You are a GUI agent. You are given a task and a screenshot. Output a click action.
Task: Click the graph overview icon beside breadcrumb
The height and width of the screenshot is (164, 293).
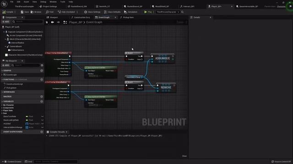(x=65, y=22)
